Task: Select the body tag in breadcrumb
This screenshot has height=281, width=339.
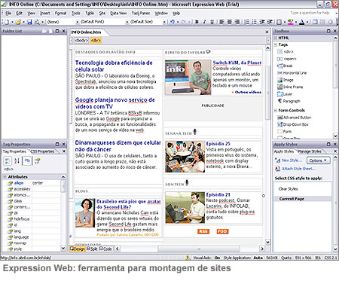Action: [81, 40]
